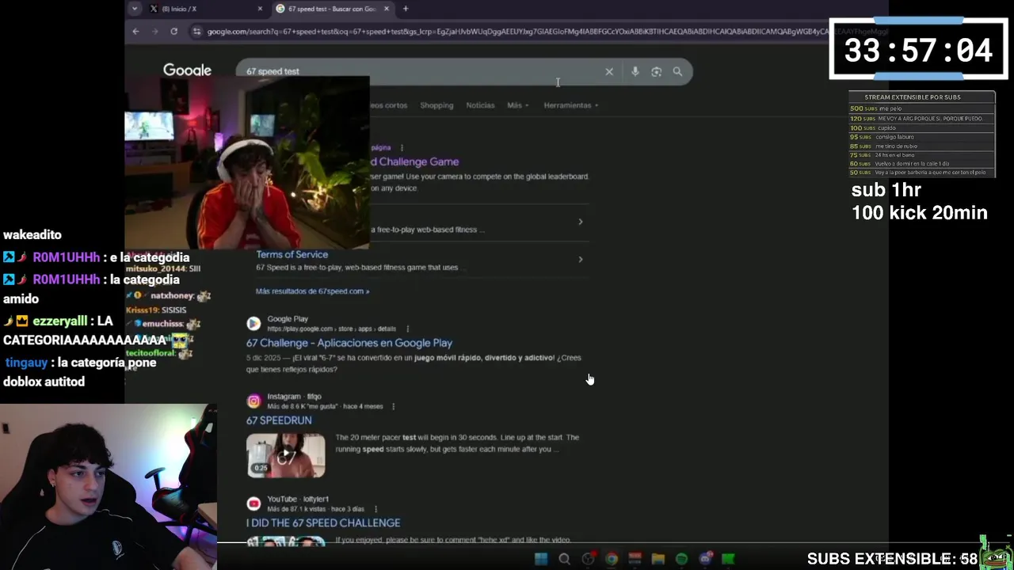The image size is (1014, 570).
Task: Submit search with magnifier icon
Action: point(677,72)
